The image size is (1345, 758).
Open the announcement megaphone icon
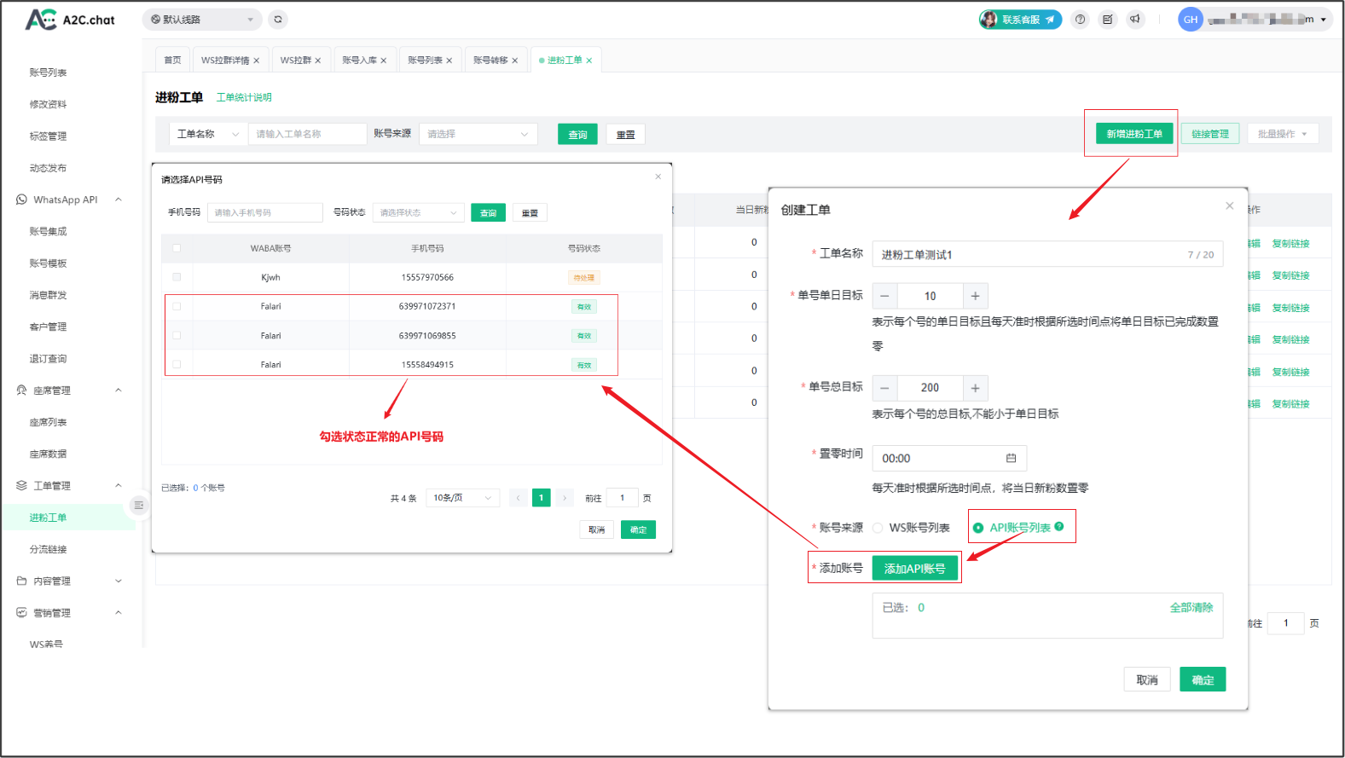pos(1135,20)
